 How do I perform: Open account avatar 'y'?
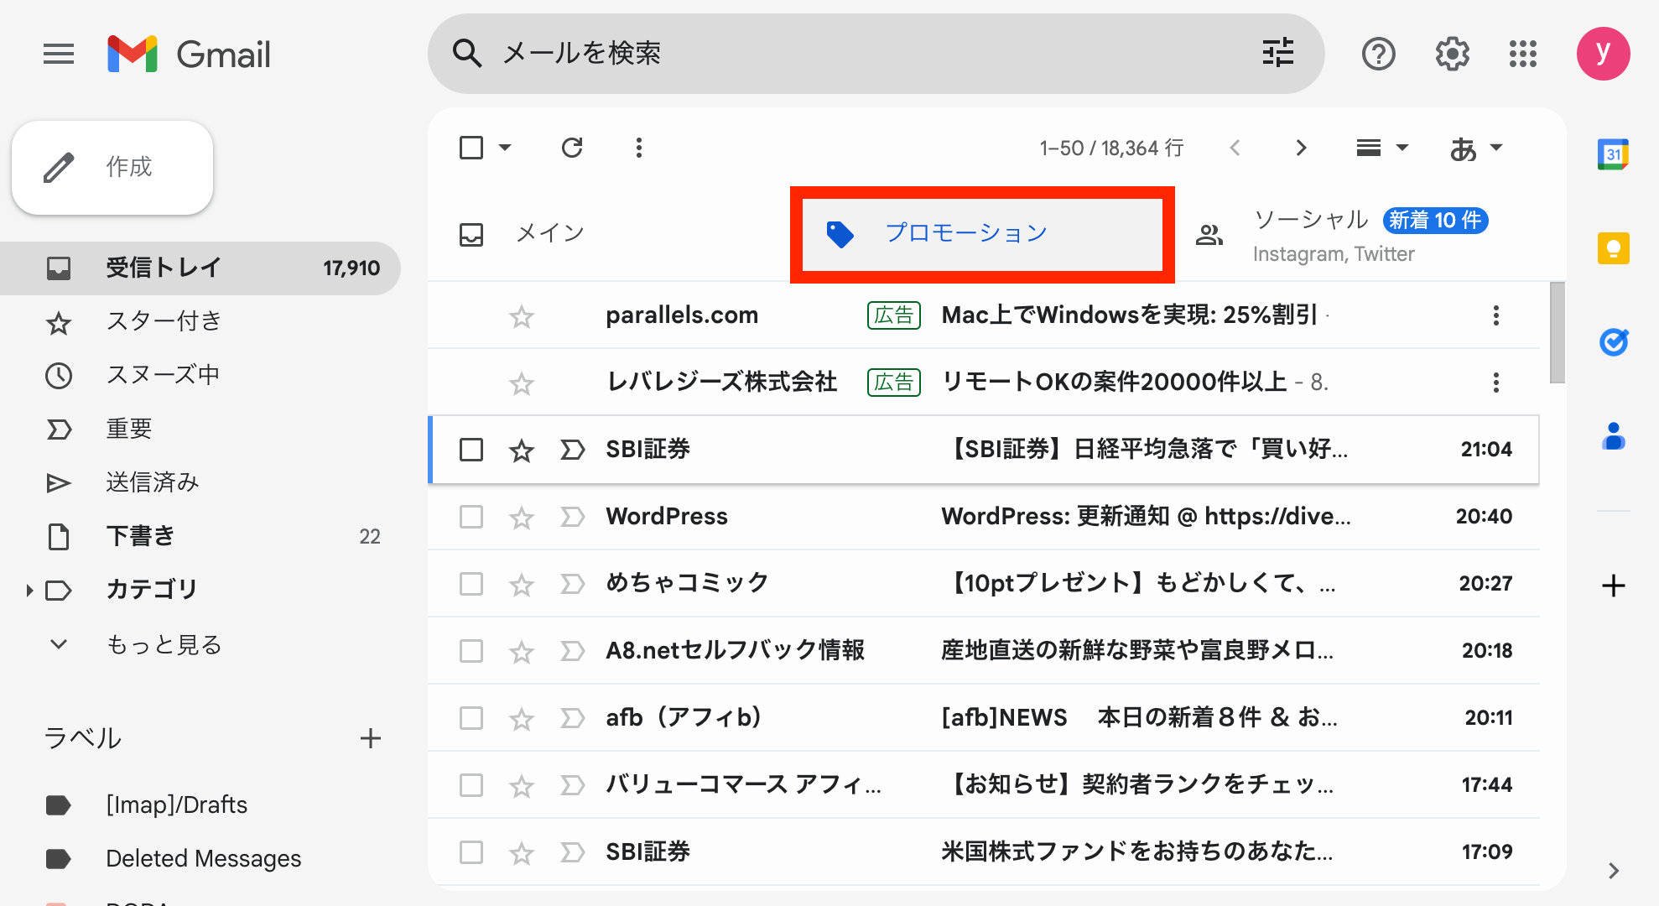tap(1603, 54)
